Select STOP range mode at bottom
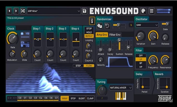Image resolution: width=177 pixels, height=107 pixels. coord(73,98)
